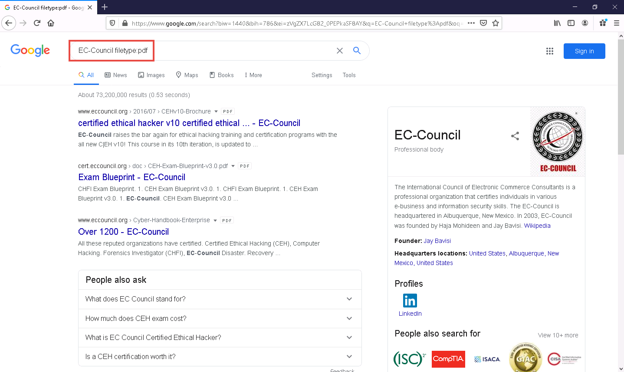Bookmark this page with the star icon
The height and width of the screenshot is (372, 624).
pos(496,23)
